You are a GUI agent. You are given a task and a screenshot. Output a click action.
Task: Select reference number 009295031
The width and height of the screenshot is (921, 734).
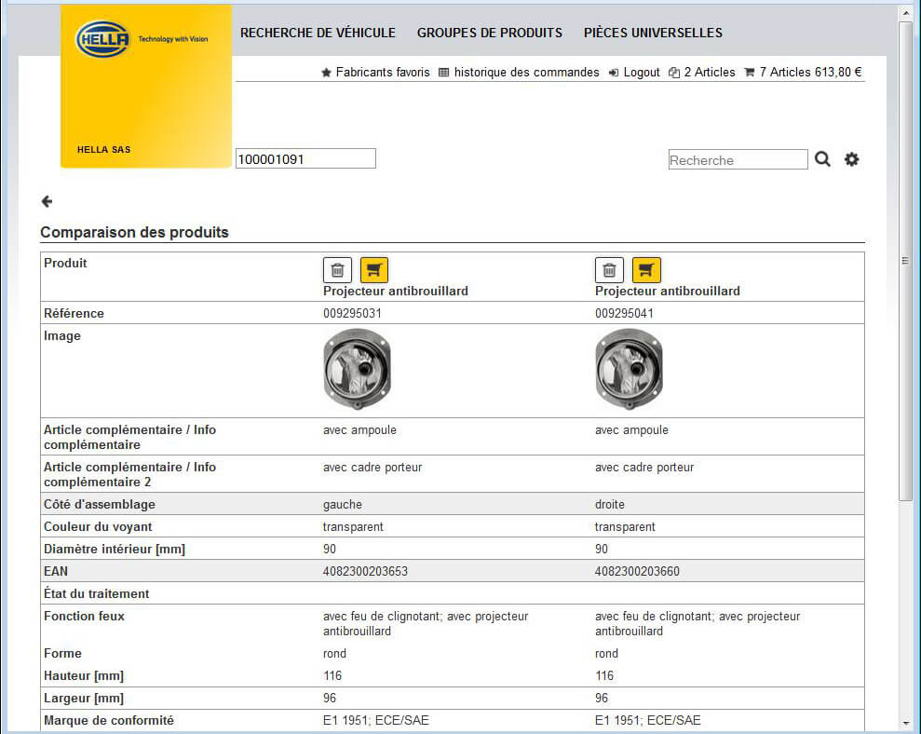click(x=352, y=313)
